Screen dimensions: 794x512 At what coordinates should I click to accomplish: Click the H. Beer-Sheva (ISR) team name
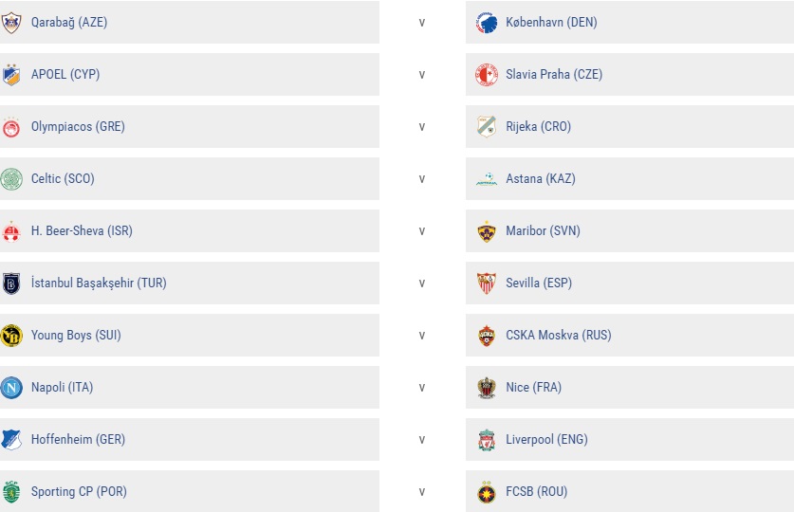pos(82,230)
